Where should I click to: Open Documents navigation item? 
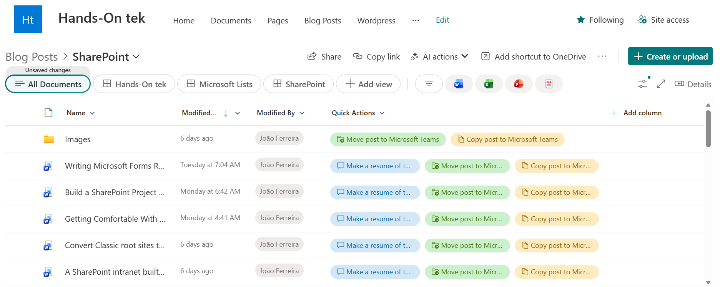tap(231, 20)
